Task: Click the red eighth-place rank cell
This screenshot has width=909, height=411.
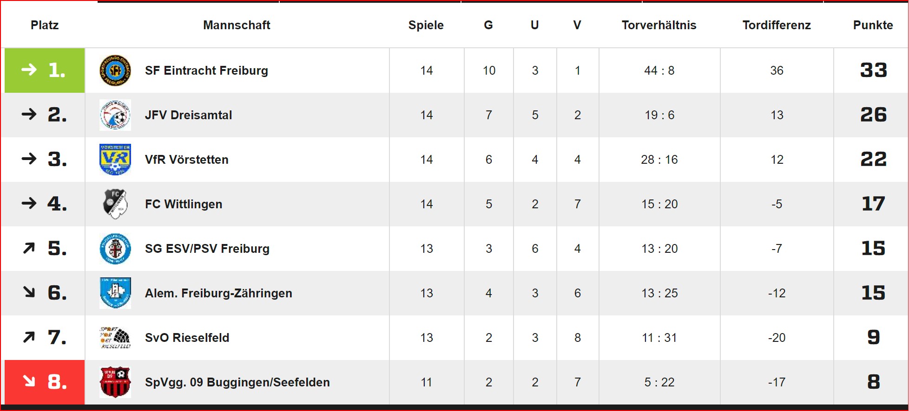Action: [45, 382]
